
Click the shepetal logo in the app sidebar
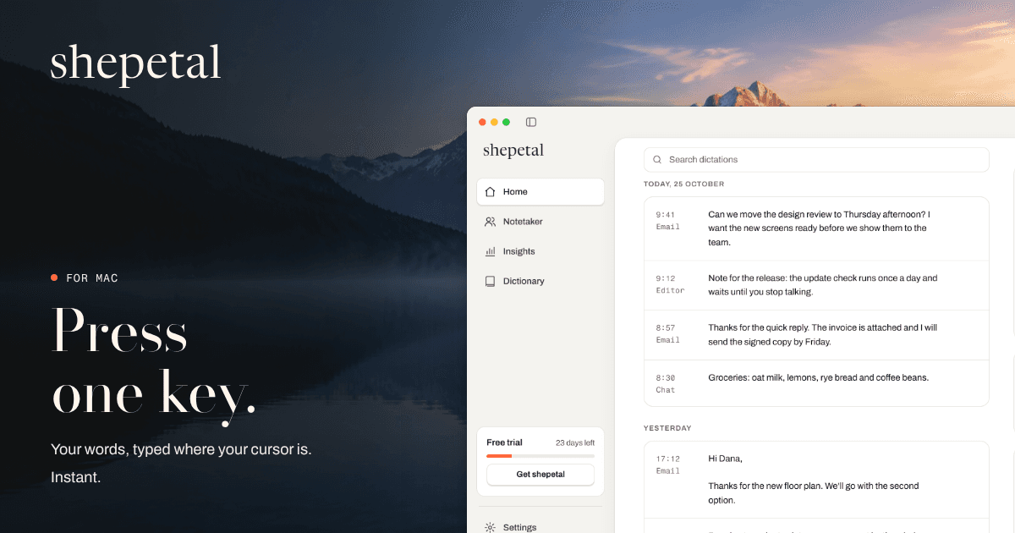pos(513,151)
